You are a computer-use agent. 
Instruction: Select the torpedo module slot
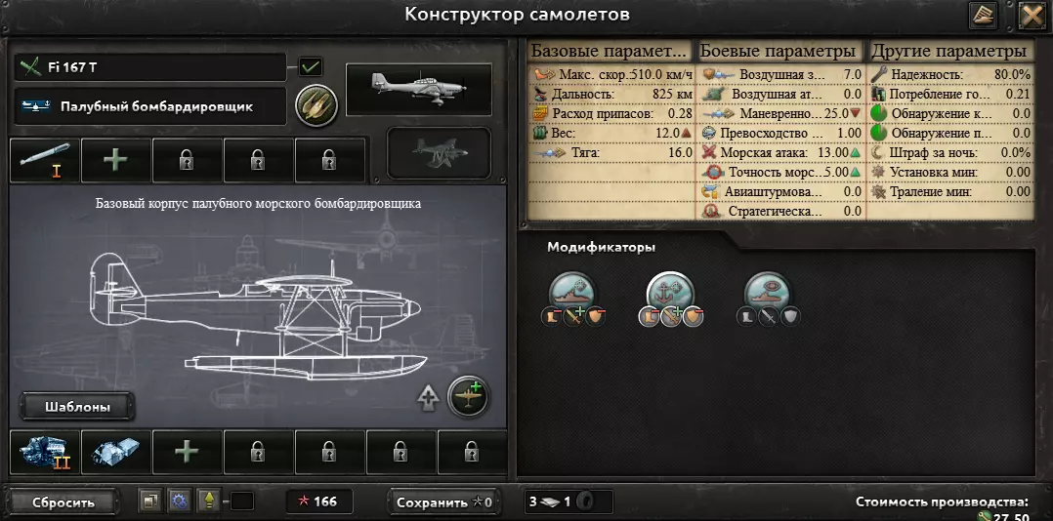point(44,160)
